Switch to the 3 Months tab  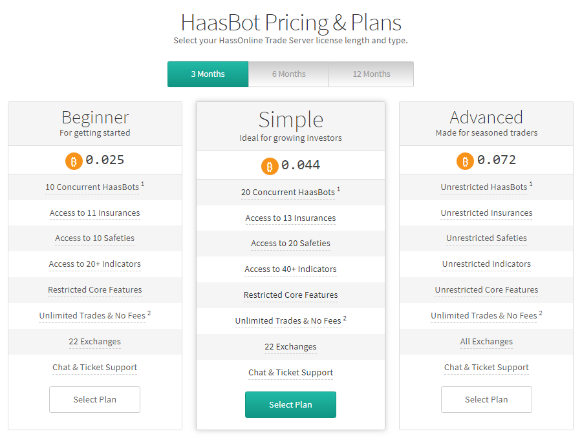(x=208, y=74)
